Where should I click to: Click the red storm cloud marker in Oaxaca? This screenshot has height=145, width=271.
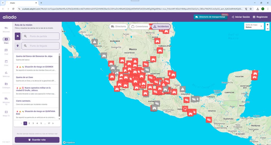[185, 109]
